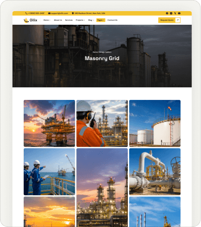
Task: Open the two workers pointing at sea photo
Action: pos(49,172)
